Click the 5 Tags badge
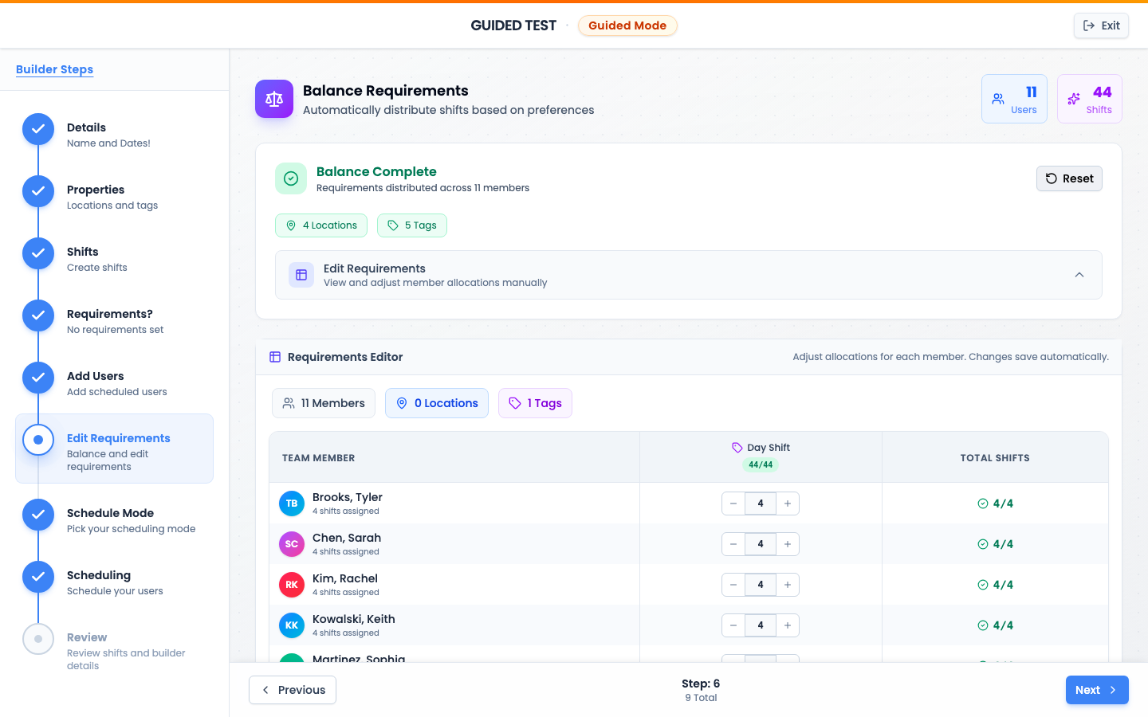 (x=412, y=225)
